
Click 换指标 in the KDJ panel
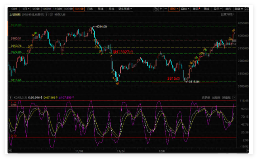(x=226, y=97)
